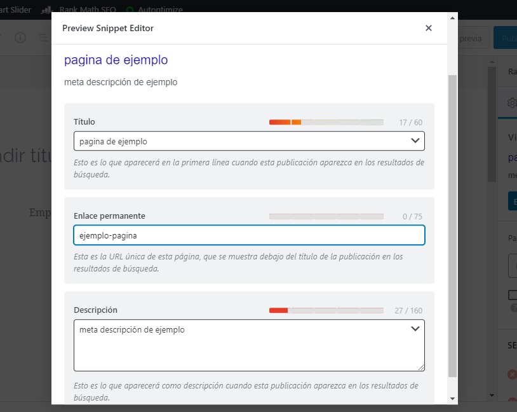Expand the Descripción variables dropdown arrow

415,329
